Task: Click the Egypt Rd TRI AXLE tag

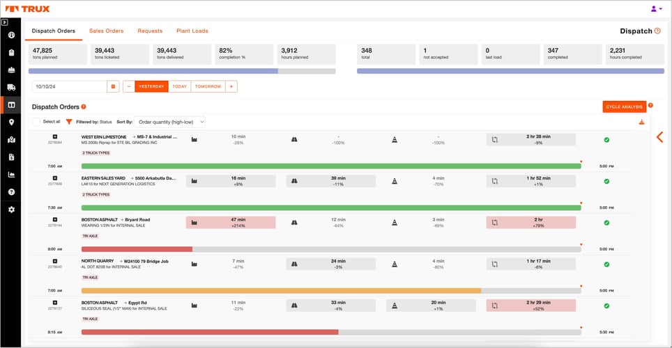Action: (91, 319)
